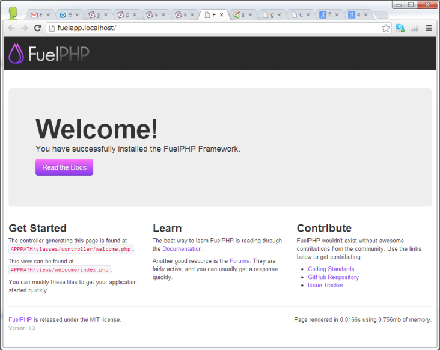
Task: Click the Page rendered in 0.0166s text
Action: pyautogui.click(x=363, y=319)
